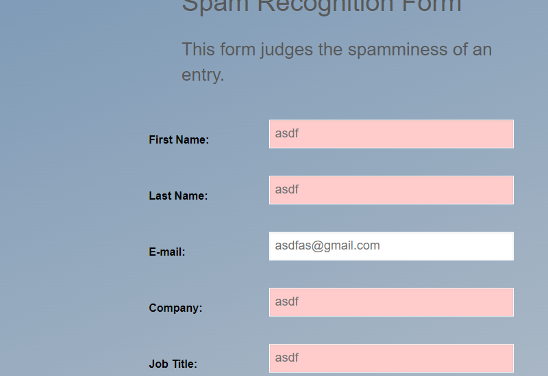
Task: Click the "Job Title:" label
Action: (x=173, y=364)
